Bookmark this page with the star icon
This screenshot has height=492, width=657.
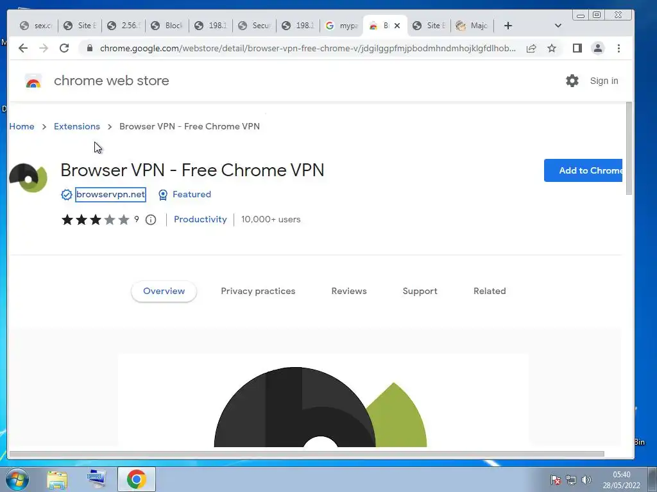[x=552, y=48]
